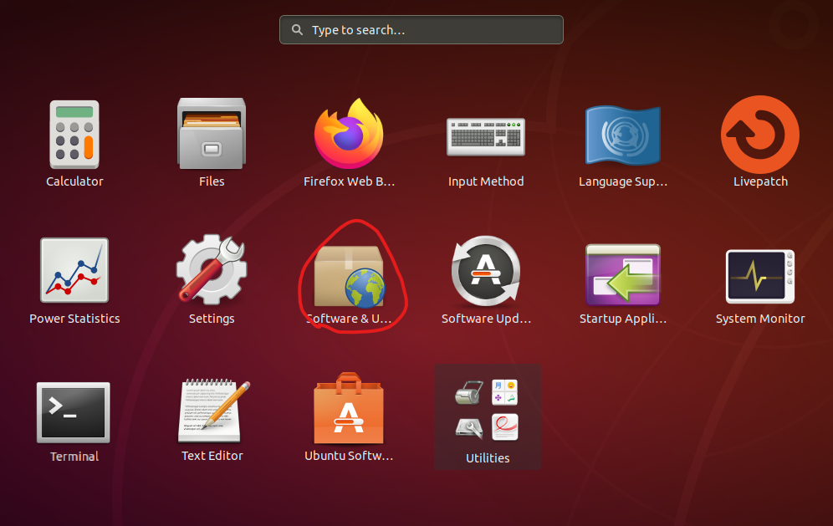Screen dimensions: 833x526
Task: Click the Calculator label text
Action: pyautogui.click(x=74, y=181)
